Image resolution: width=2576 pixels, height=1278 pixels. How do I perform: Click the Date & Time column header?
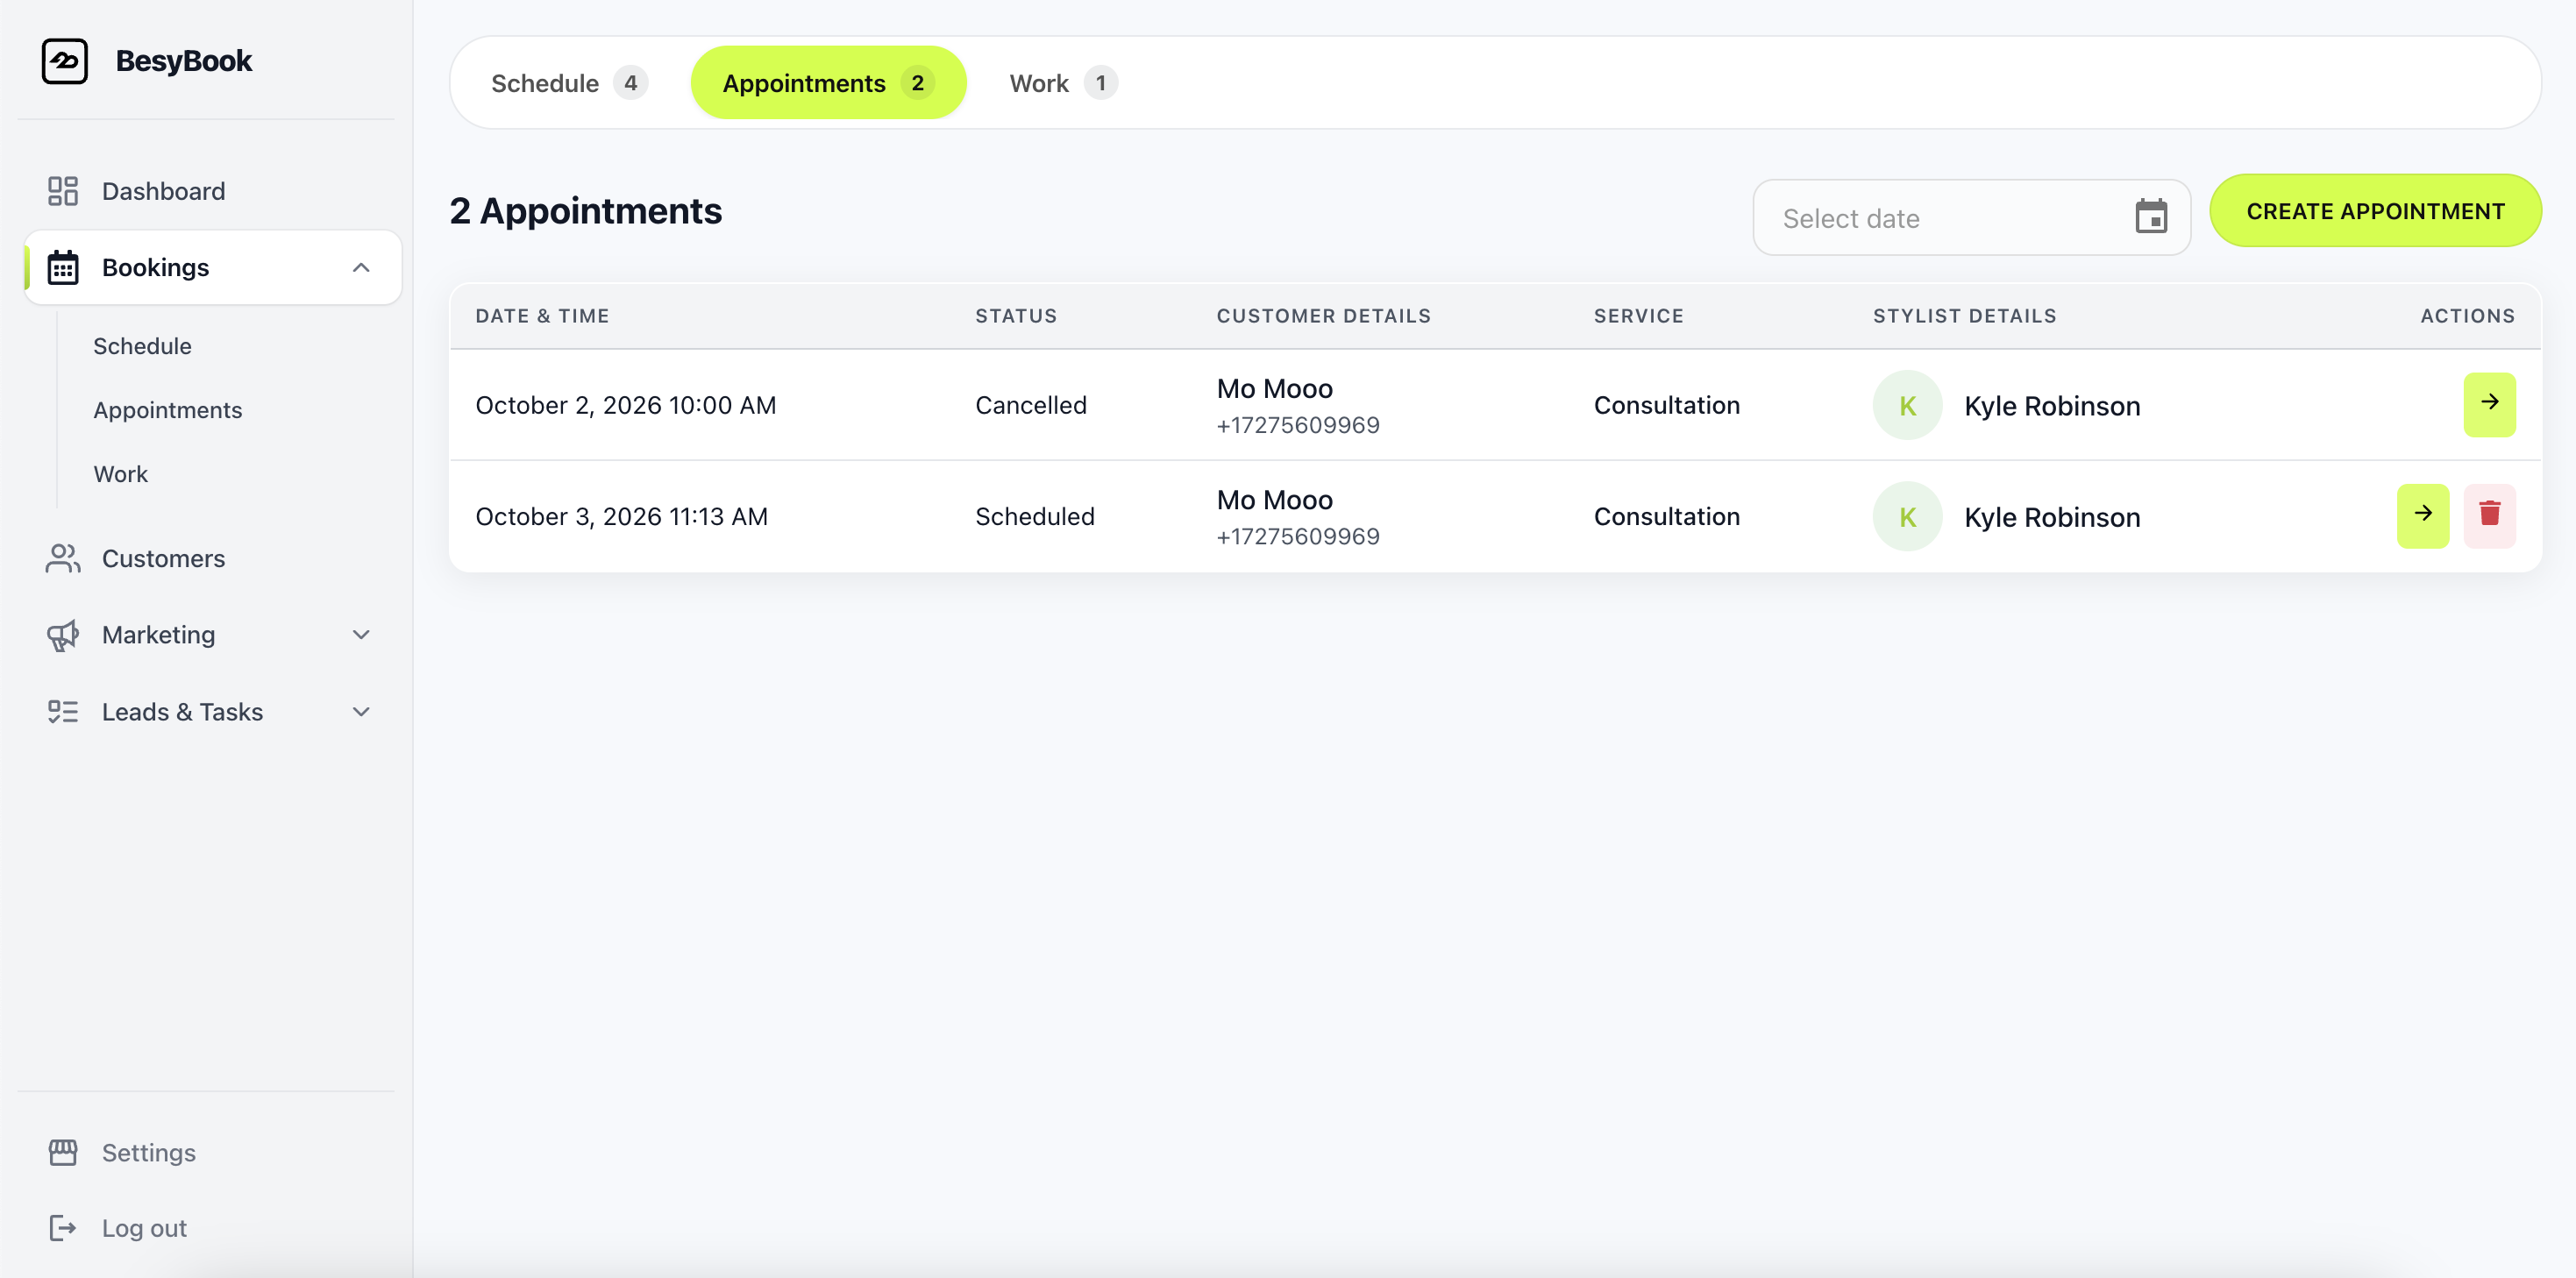(x=542, y=316)
